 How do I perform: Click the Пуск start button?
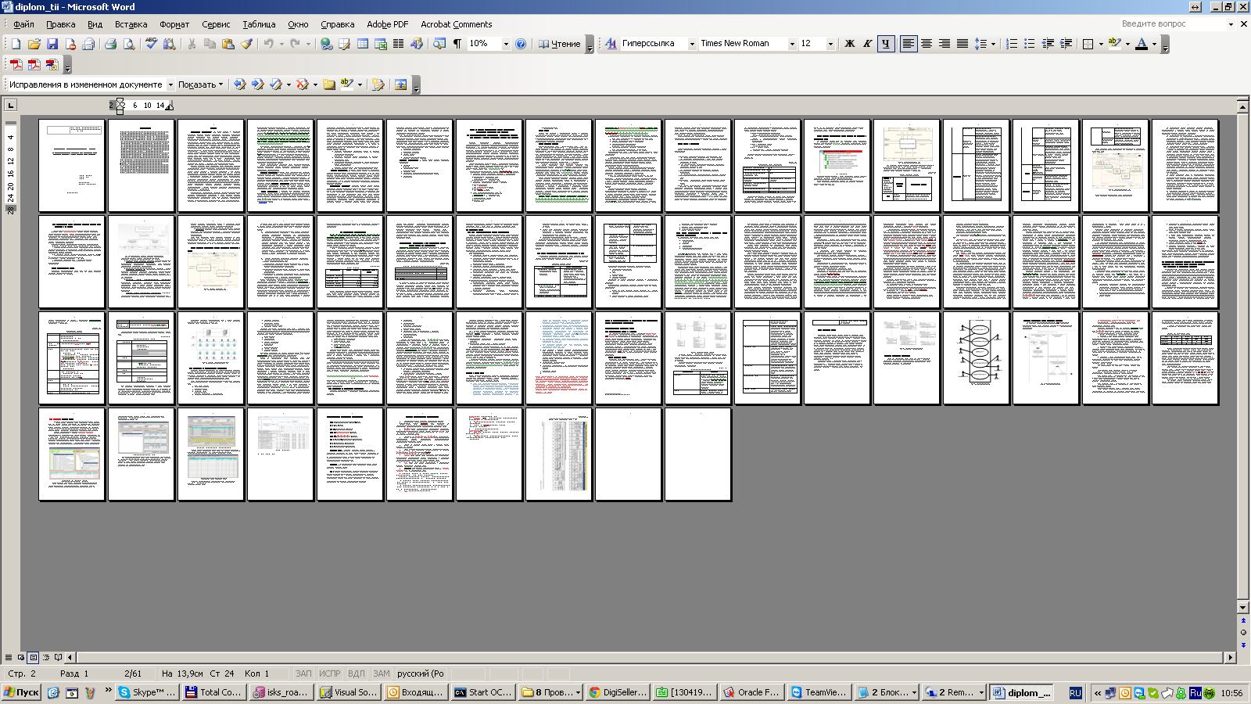pyautogui.click(x=21, y=692)
